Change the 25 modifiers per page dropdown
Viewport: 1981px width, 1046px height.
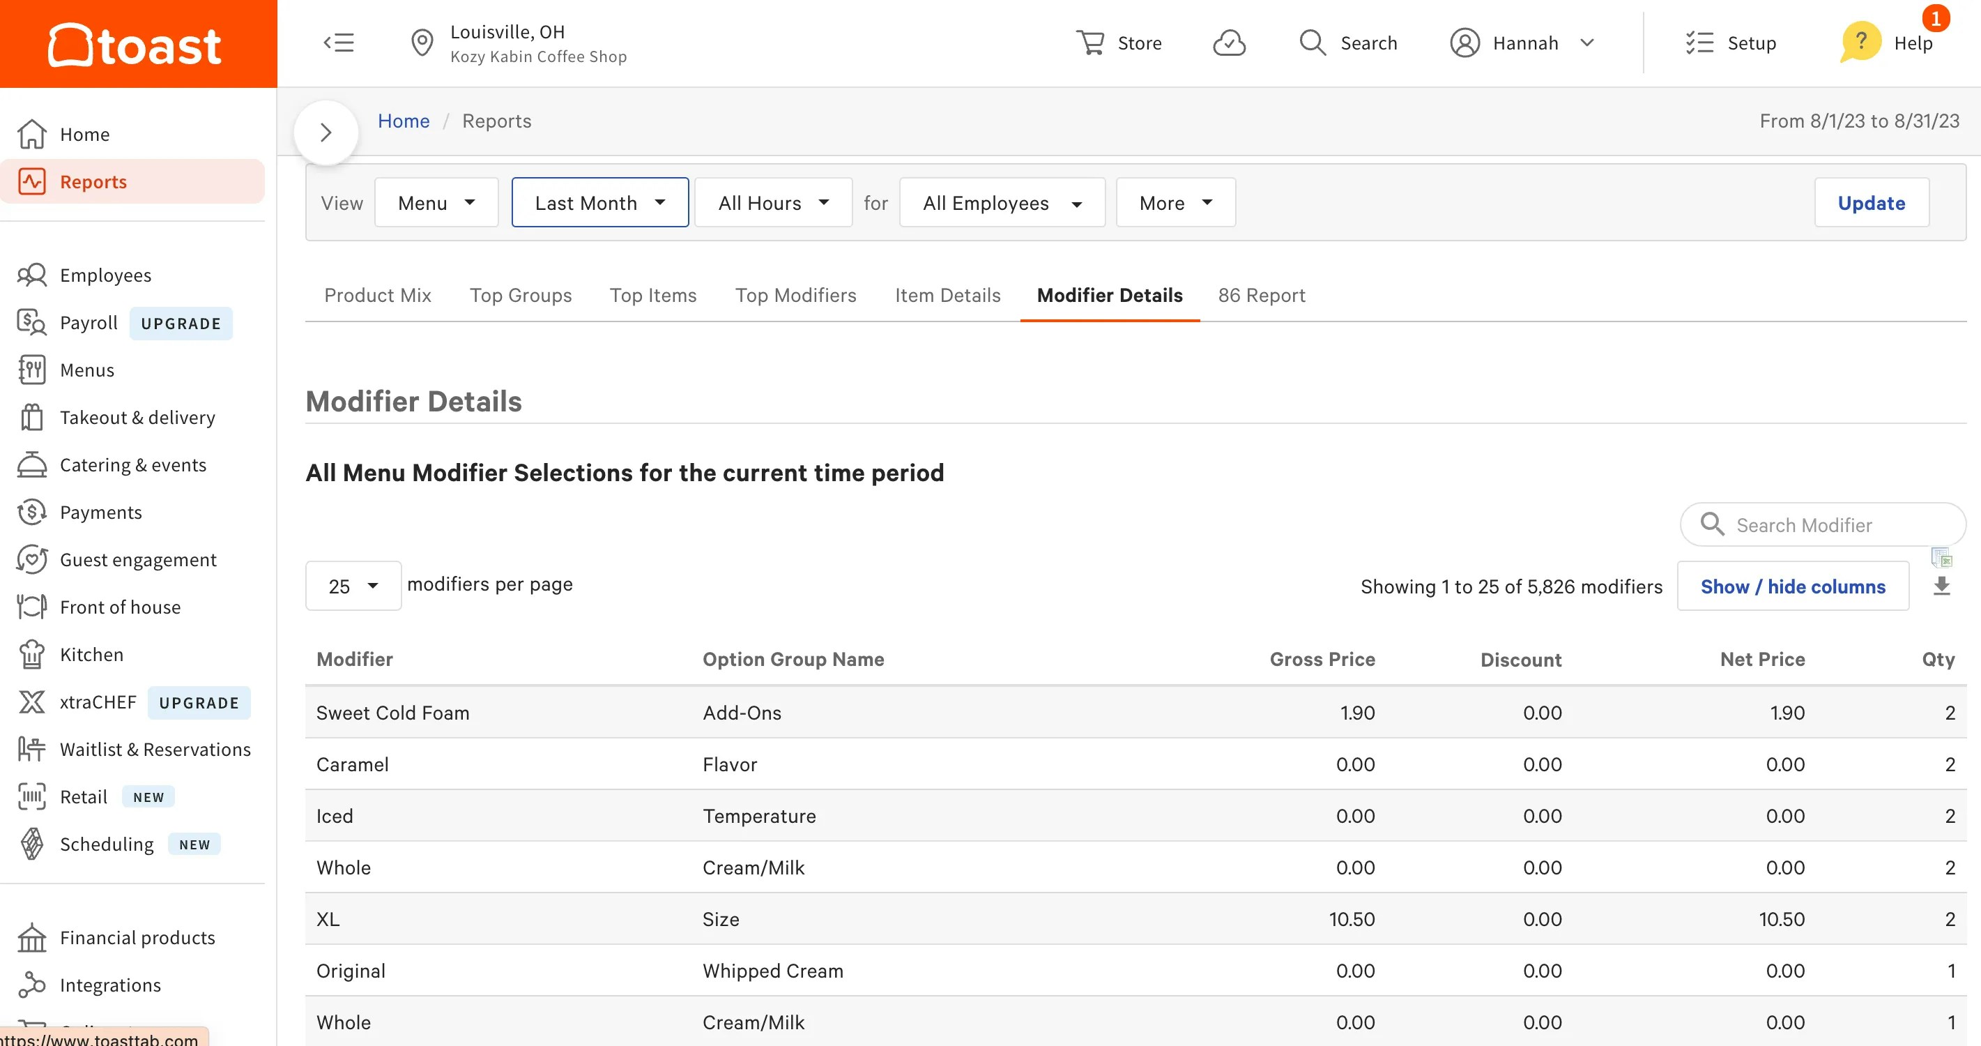point(353,587)
